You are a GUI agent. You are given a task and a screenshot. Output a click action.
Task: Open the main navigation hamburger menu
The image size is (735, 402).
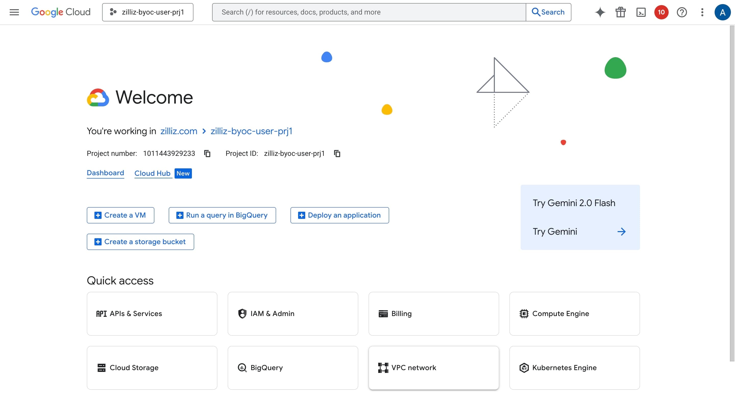(x=14, y=12)
